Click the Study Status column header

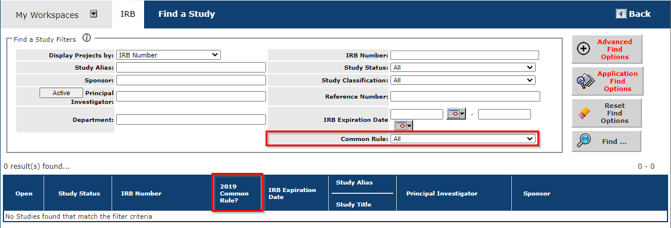[x=79, y=193]
